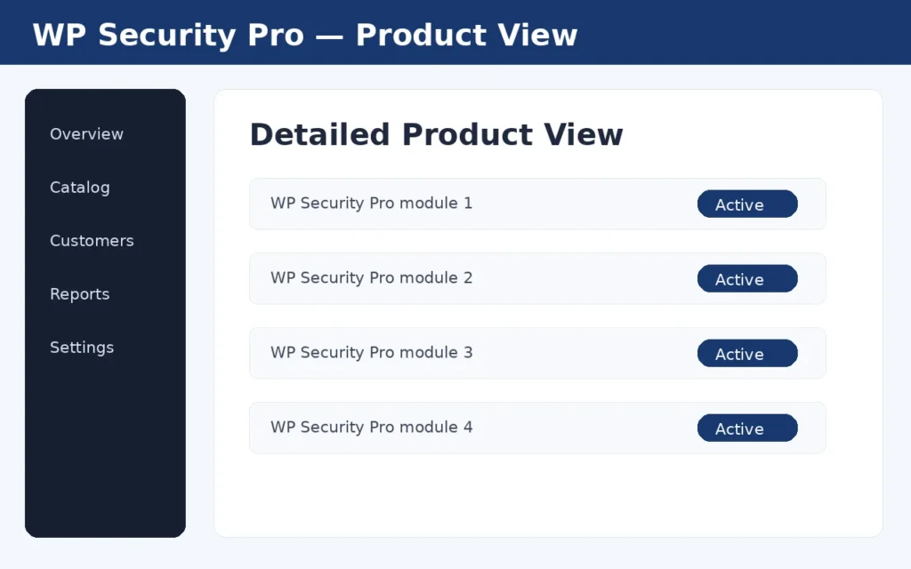Image resolution: width=911 pixels, height=569 pixels.
Task: Go to Catalog in the sidebar
Action: pos(79,188)
